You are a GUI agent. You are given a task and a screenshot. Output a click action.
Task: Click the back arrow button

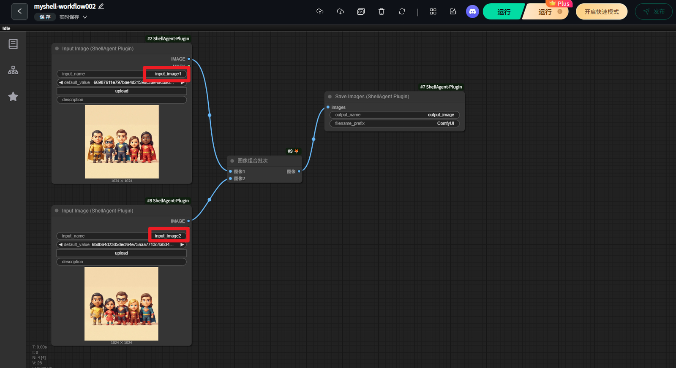point(19,11)
